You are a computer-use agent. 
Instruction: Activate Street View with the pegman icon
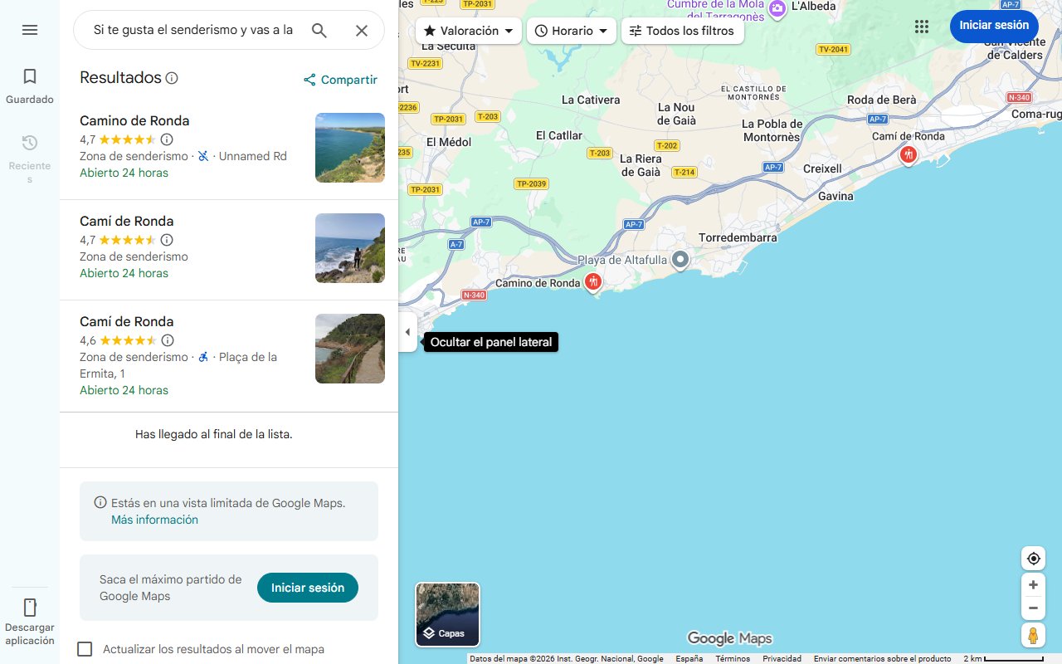1033,635
